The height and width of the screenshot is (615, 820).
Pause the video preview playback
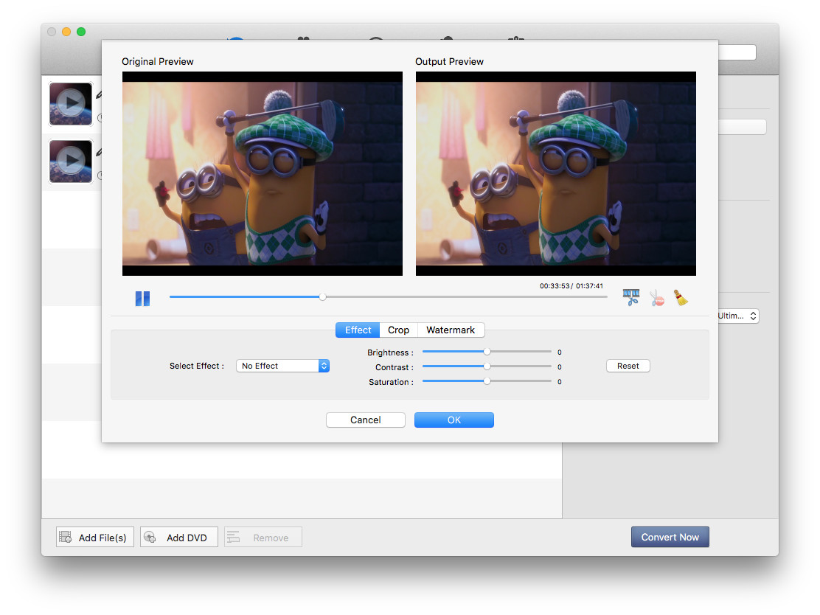coord(142,299)
